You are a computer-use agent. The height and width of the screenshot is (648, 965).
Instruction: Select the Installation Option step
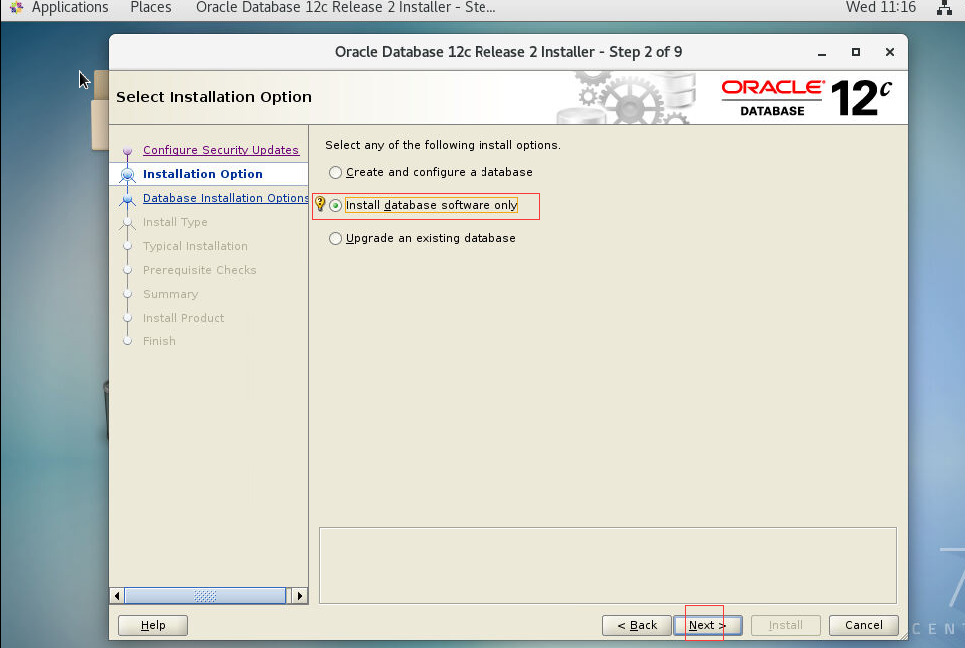[x=203, y=174]
